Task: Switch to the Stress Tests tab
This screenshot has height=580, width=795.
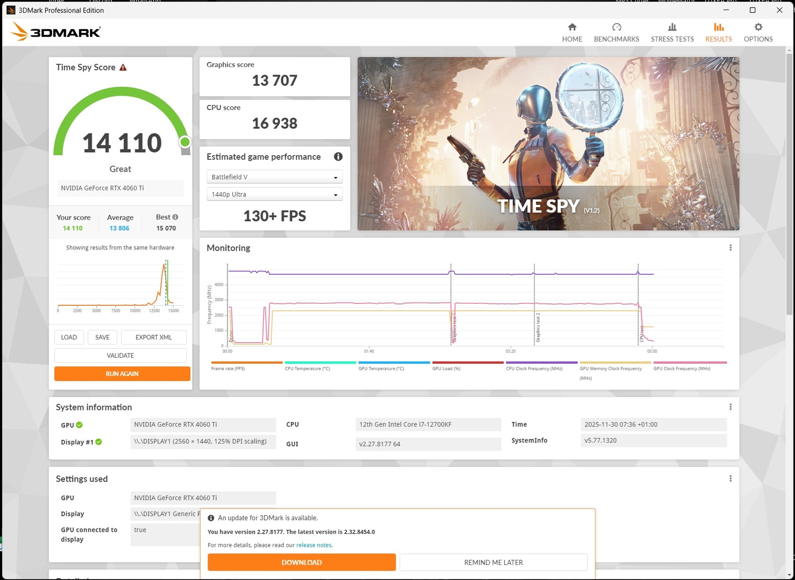Action: pos(672,33)
